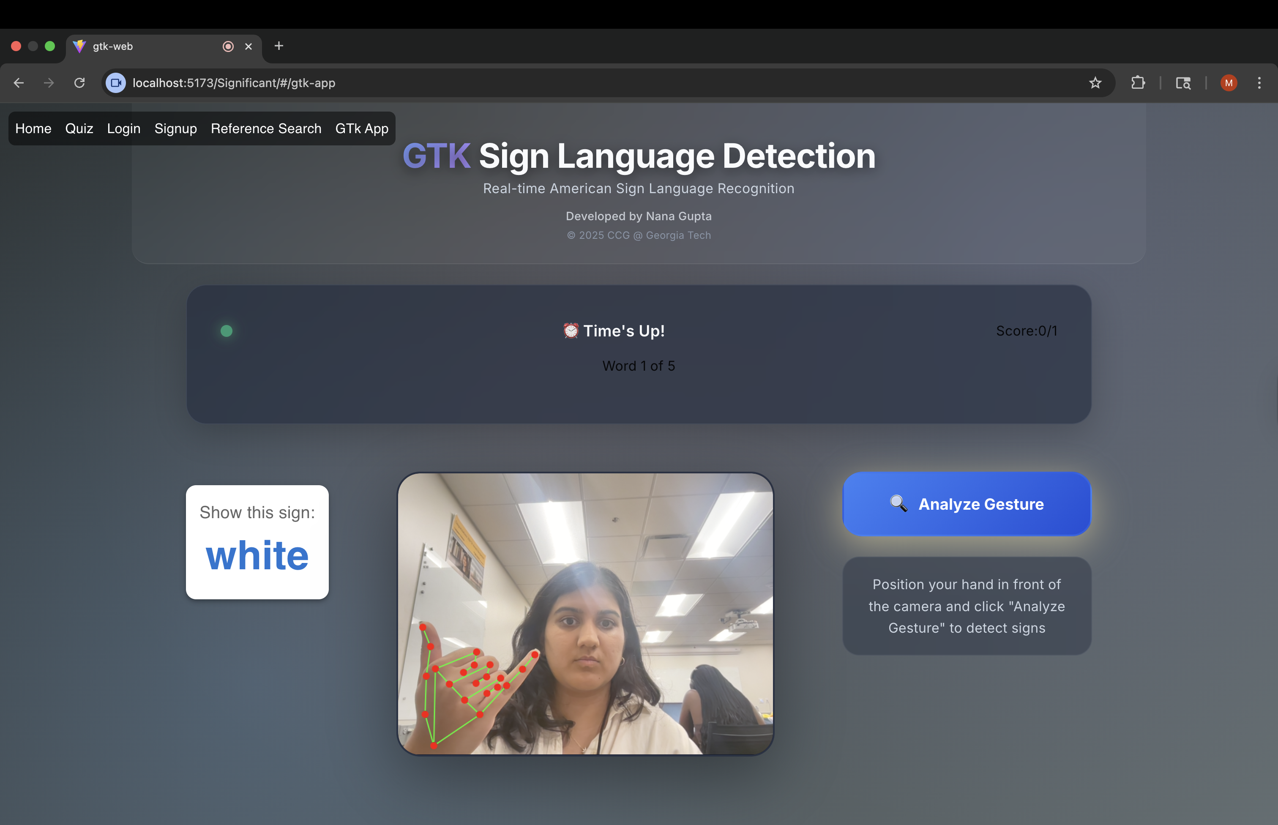1278x825 pixels.
Task: Click the tab search icon in the toolbar
Action: click(1182, 83)
